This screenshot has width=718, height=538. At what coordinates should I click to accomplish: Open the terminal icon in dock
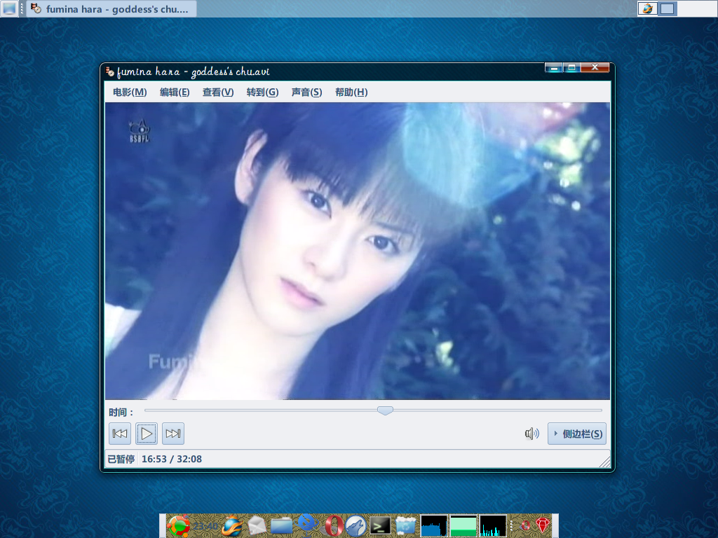tap(381, 526)
